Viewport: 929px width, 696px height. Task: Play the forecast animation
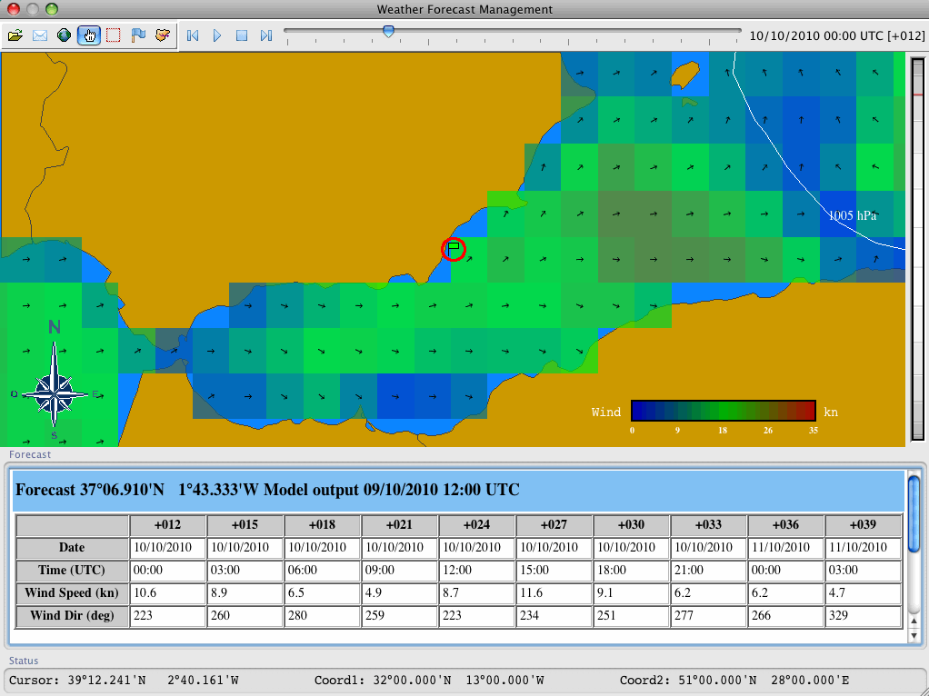217,35
